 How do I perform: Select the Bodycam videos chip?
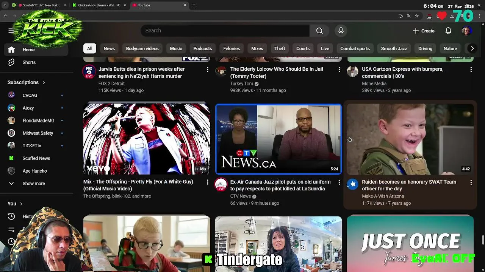tap(142, 48)
